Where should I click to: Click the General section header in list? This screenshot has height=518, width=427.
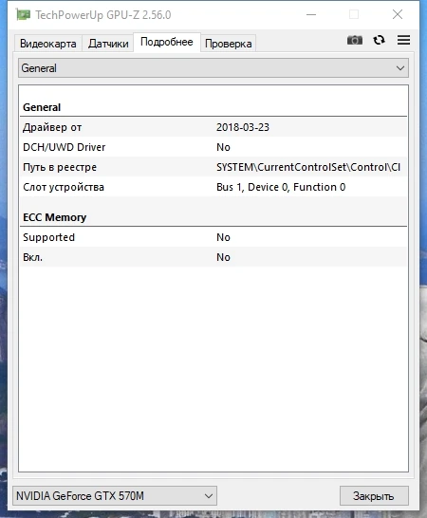pos(42,107)
